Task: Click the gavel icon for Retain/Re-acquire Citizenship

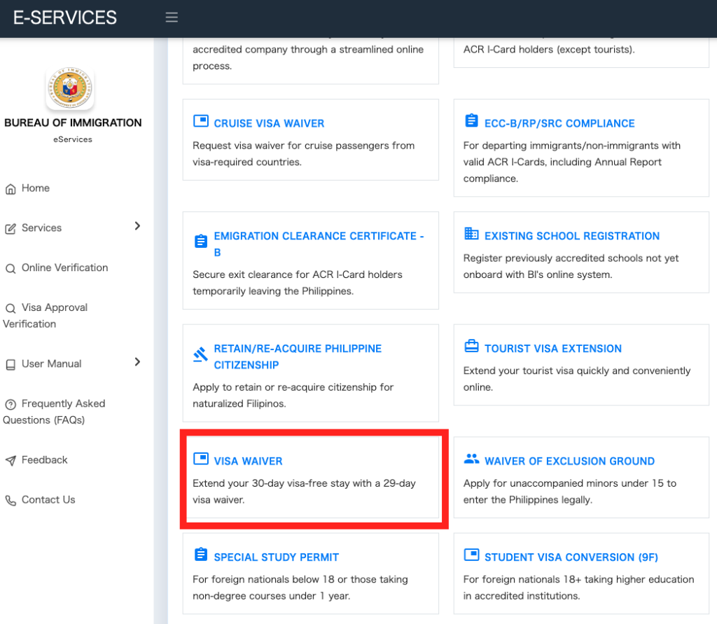Action: [201, 355]
